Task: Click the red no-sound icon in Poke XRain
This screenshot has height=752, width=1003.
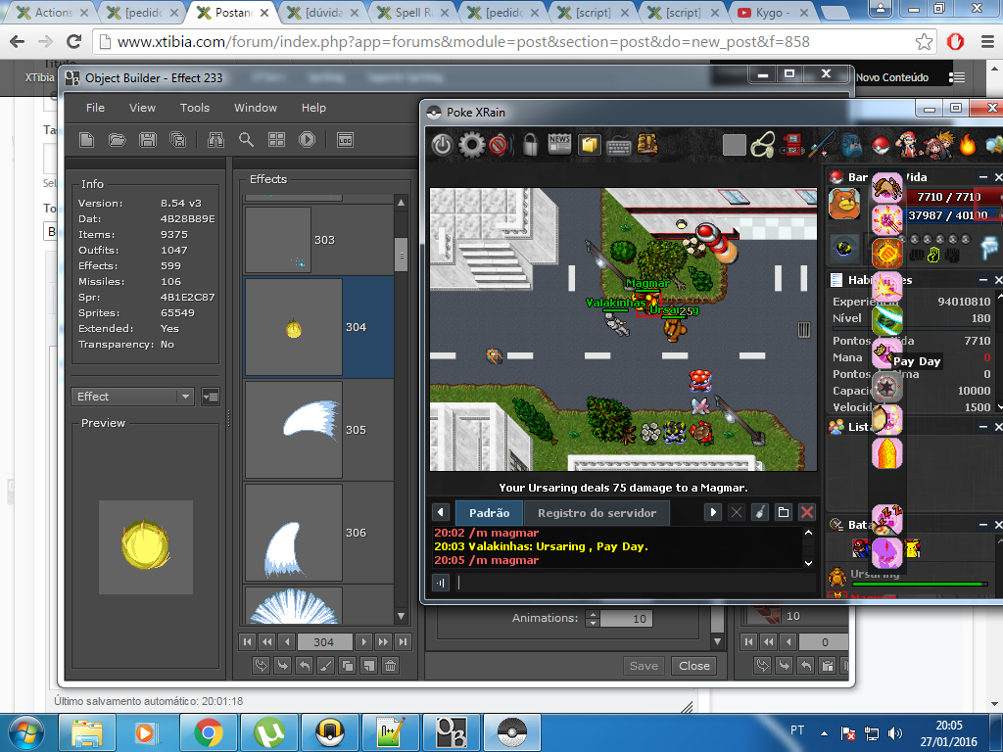Action: click(x=499, y=145)
